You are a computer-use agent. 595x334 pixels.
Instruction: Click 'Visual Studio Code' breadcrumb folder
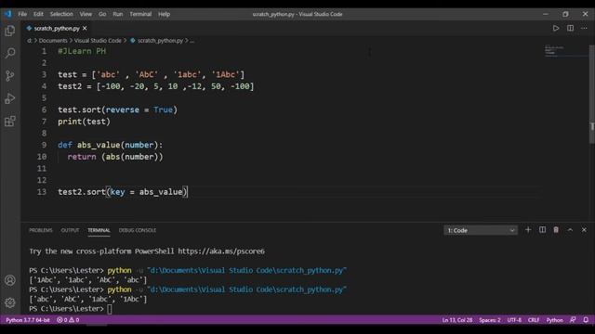pyautogui.click(x=98, y=41)
